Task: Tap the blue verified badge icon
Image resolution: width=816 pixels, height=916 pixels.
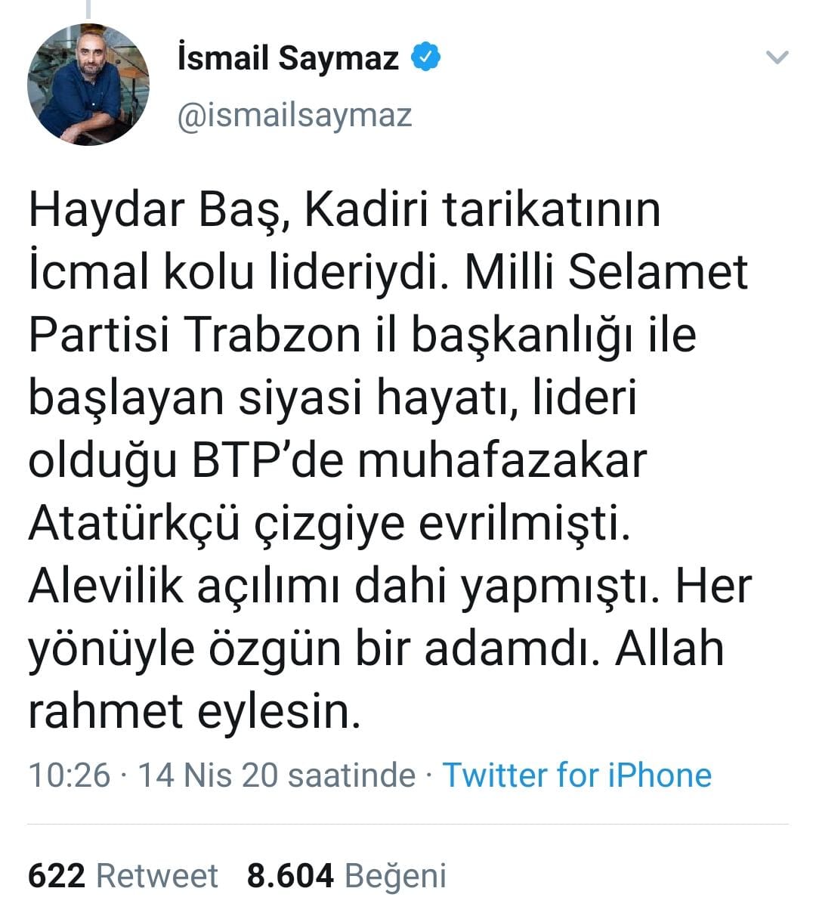Action: pos(426,57)
